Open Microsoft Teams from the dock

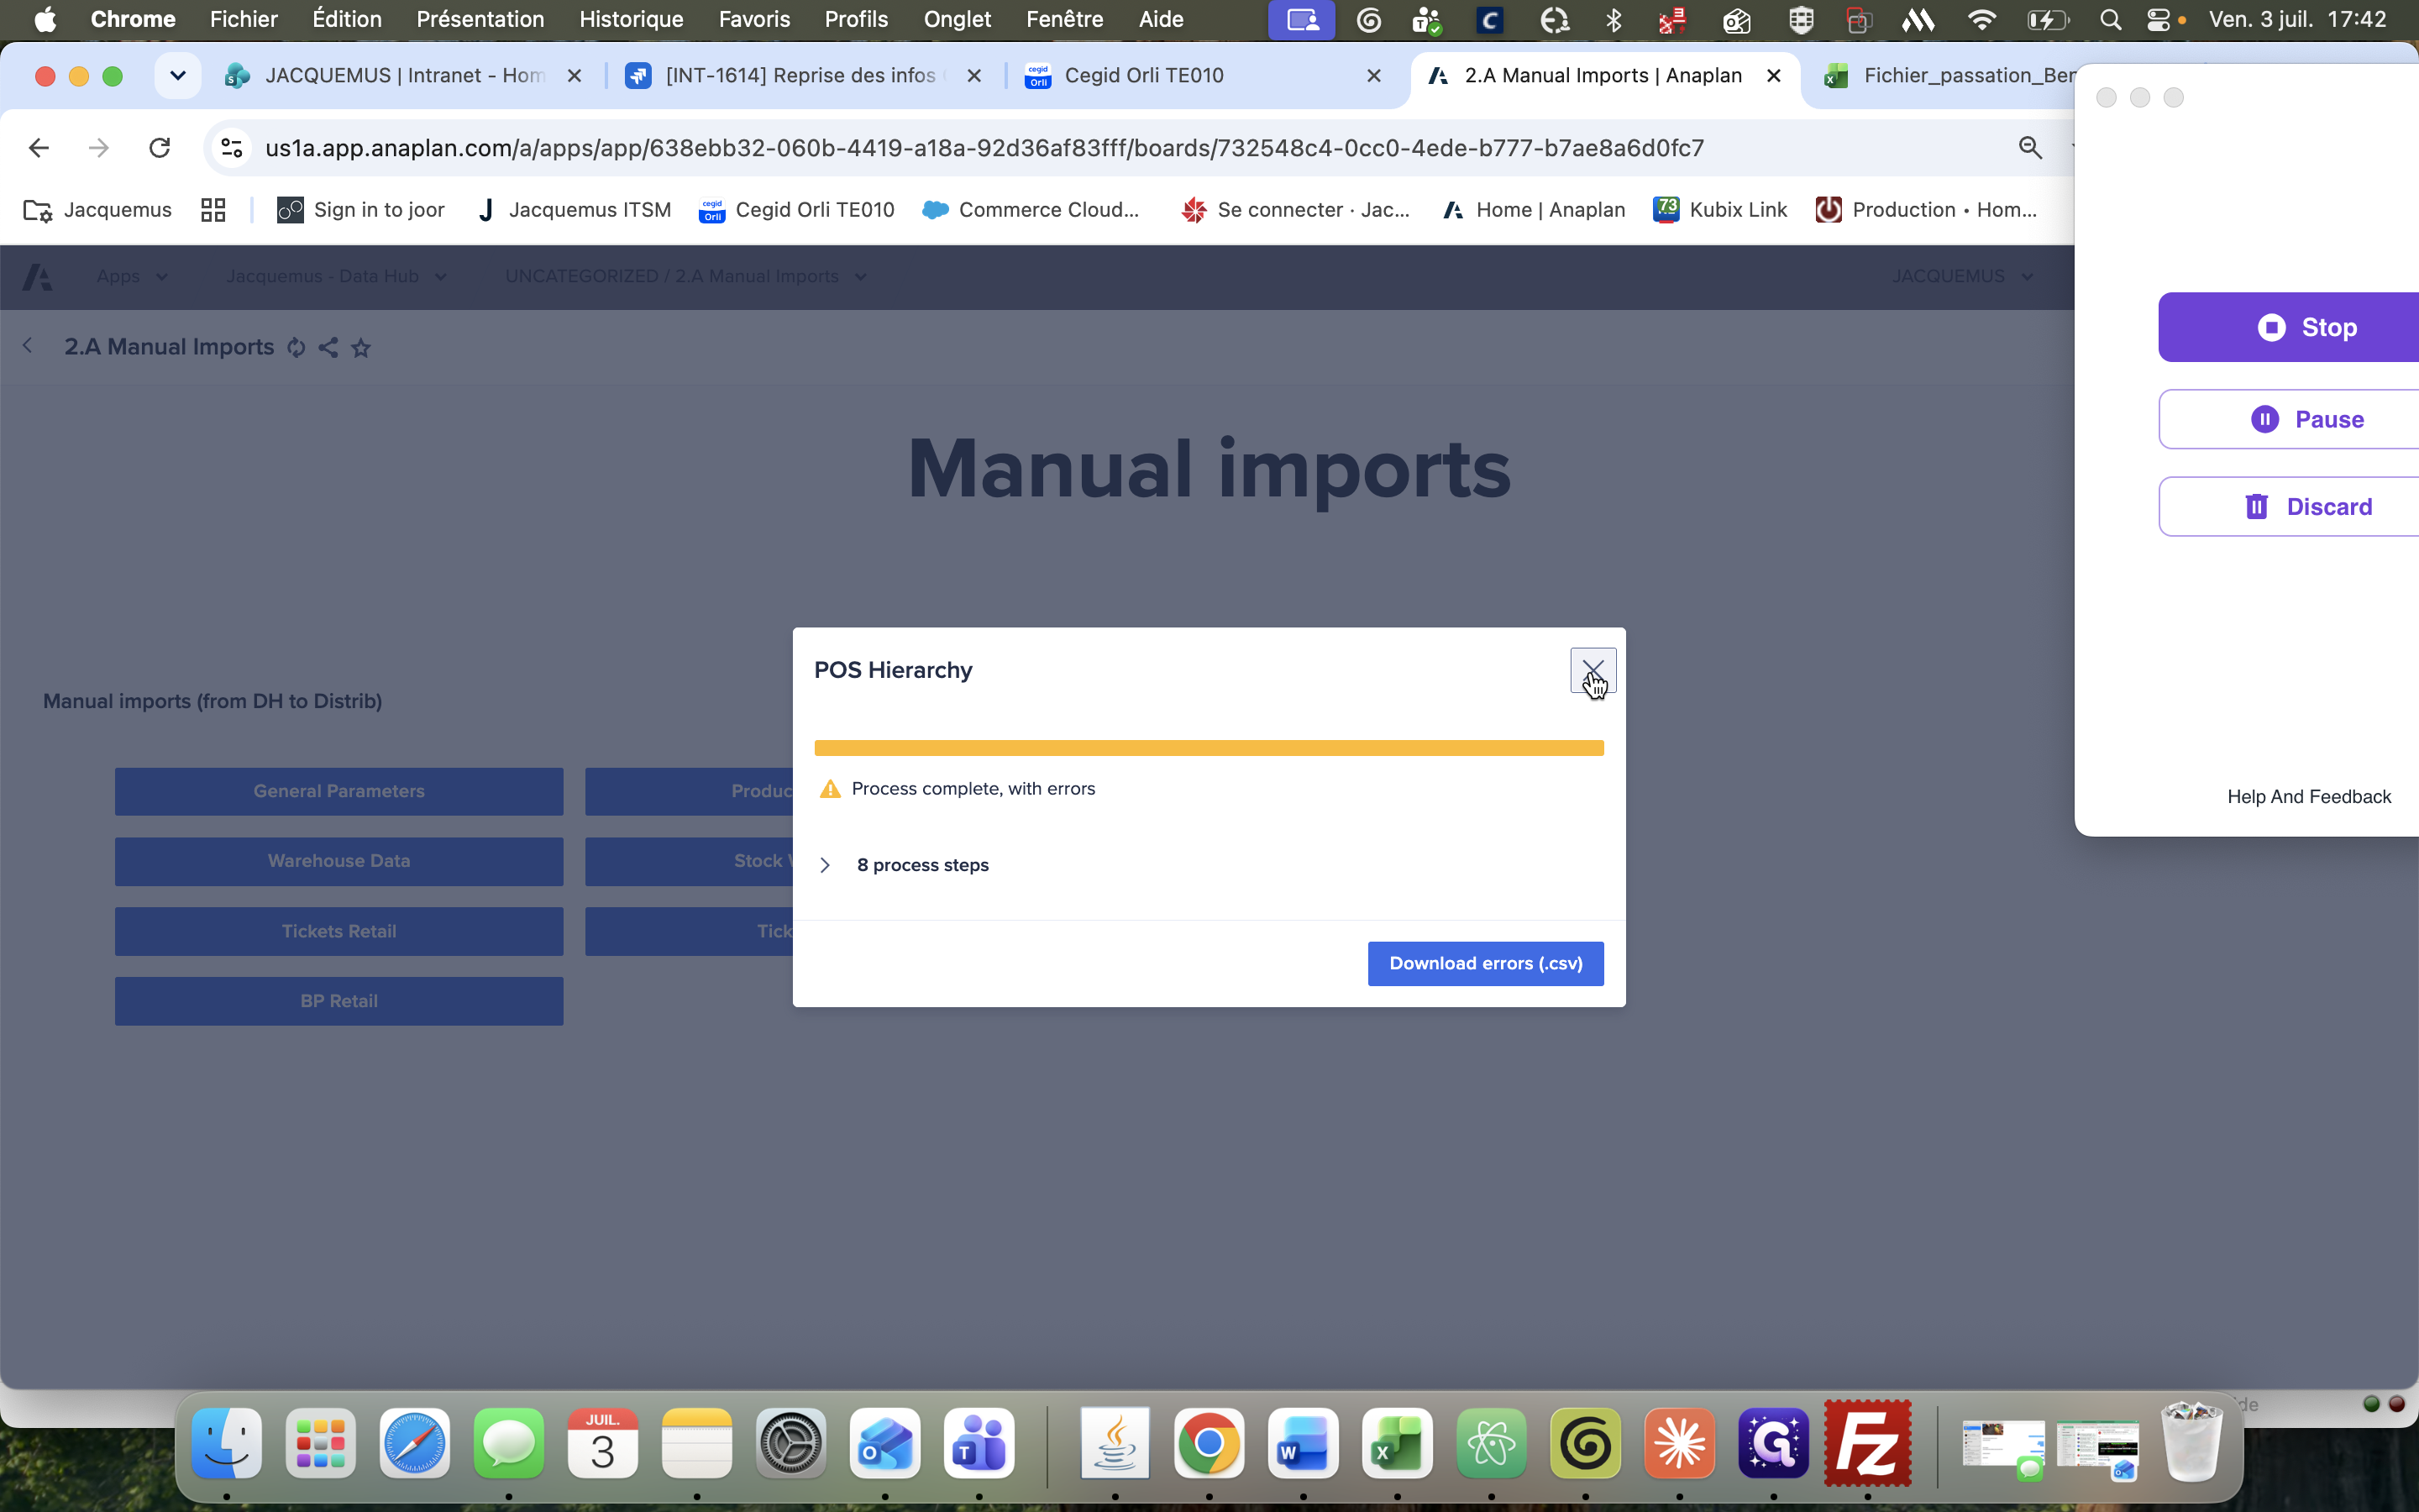point(979,1443)
